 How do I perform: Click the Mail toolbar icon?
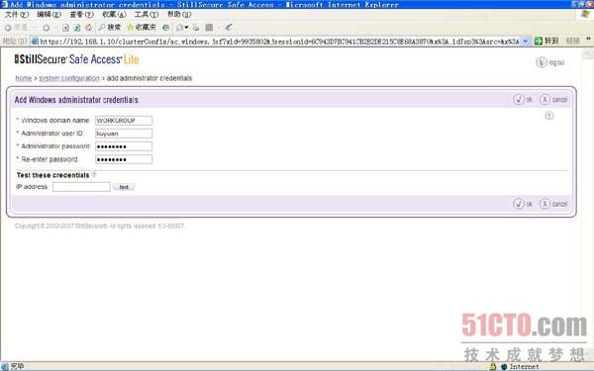(180, 28)
